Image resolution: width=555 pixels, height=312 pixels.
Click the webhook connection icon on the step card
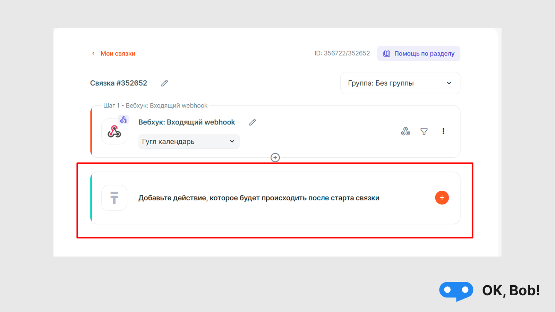405,131
